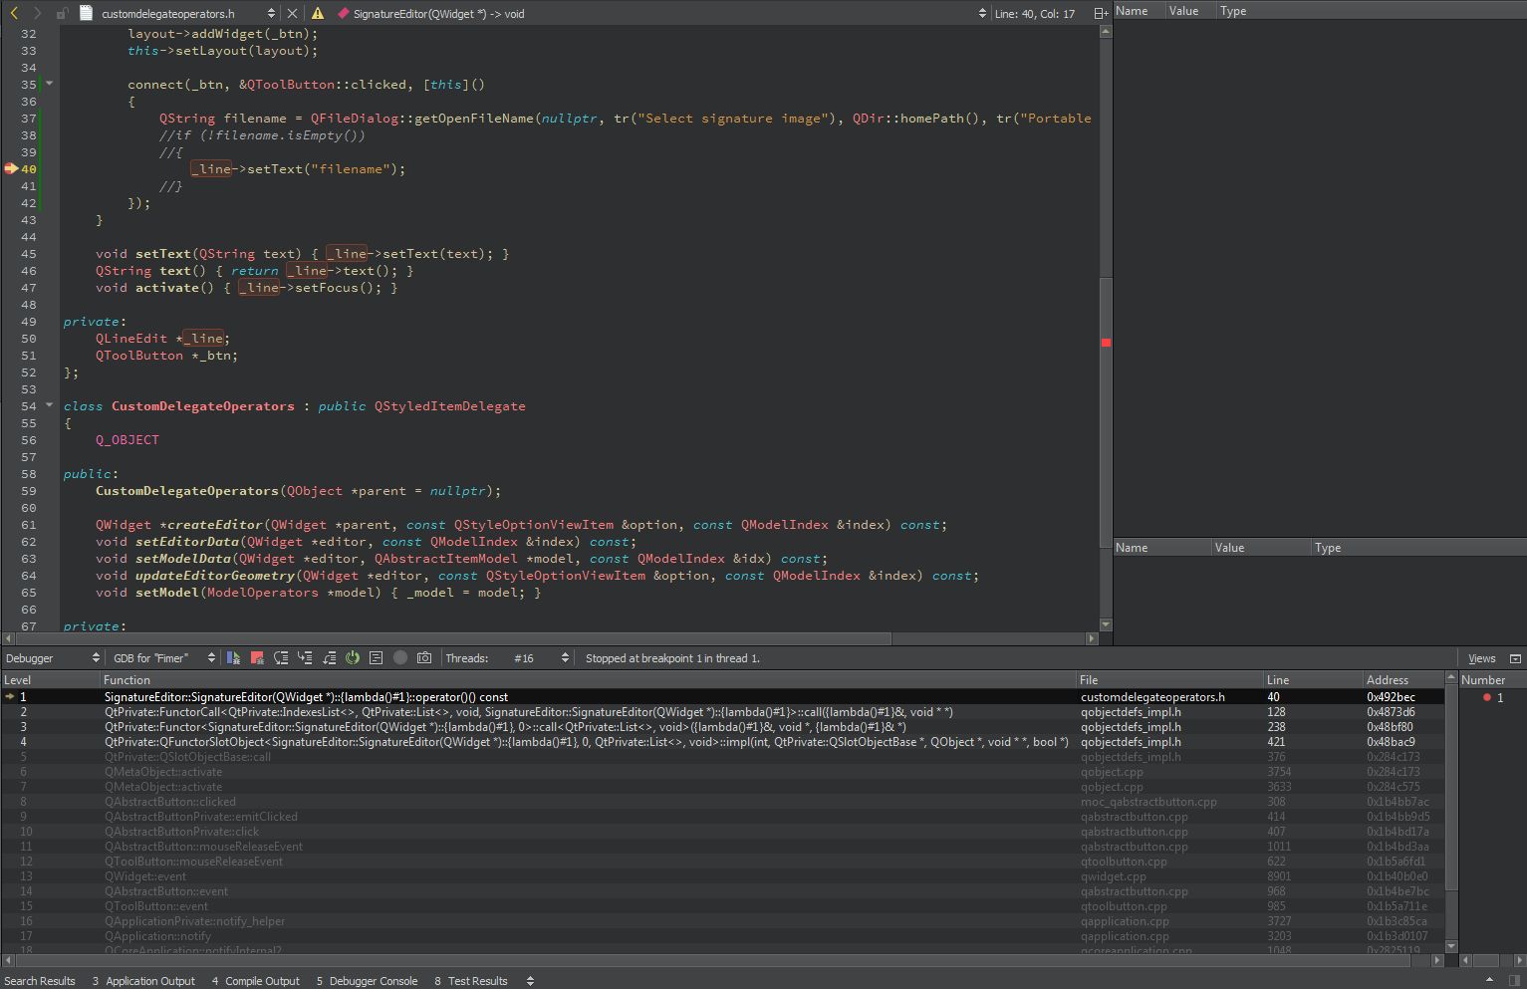Screen dimensions: 1527x989
Task: Open the symbol selector SignatureEditor(QWidget *) -> void
Action: [662, 13]
